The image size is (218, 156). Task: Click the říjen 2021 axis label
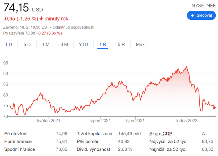coord(135,120)
